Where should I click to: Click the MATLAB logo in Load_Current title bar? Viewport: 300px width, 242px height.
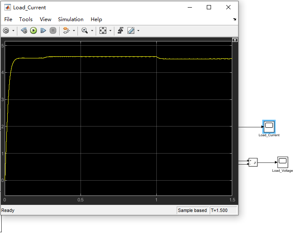pyautogui.click(x=8, y=8)
